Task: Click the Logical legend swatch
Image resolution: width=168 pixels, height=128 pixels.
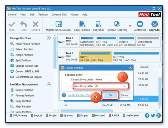Action: tap(32, 116)
